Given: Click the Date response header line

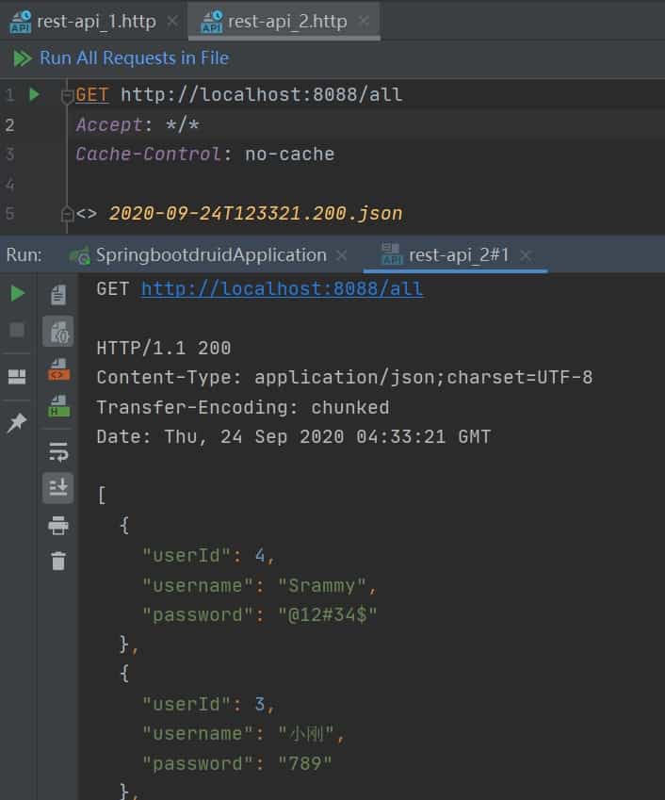Looking at the screenshot, I should click(293, 436).
